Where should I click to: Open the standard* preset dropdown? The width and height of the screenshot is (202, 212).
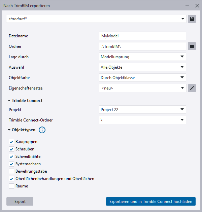coord(96,19)
